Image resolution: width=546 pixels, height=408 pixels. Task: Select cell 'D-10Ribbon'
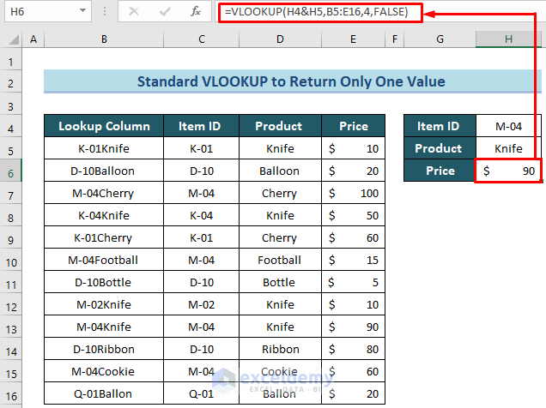104,349
